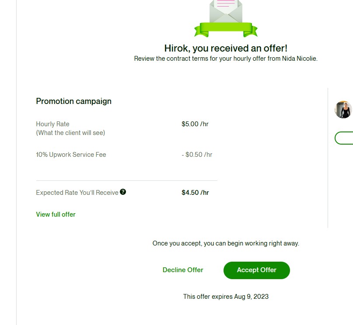Click the help question mark icon
353x325 pixels.
tap(123, 192)
